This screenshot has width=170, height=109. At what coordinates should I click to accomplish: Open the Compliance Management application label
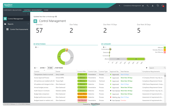[x=132, y=6]
